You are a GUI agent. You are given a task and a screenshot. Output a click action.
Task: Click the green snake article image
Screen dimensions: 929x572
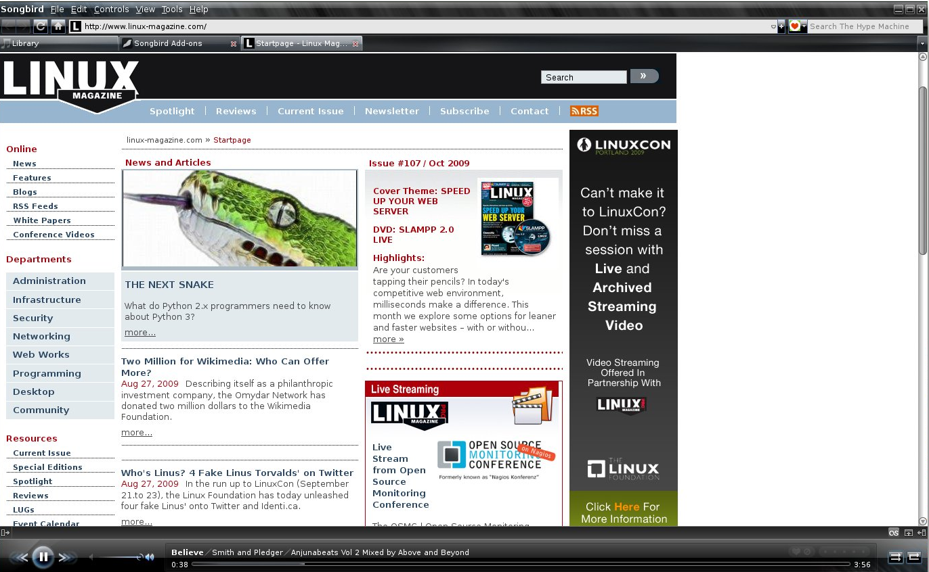(240, 218)
